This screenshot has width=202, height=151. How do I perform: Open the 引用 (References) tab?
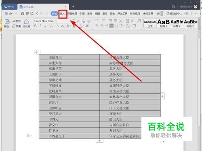(x=82, y=14)
